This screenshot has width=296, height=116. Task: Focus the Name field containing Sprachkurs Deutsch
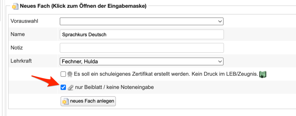(x=142, y=34)
